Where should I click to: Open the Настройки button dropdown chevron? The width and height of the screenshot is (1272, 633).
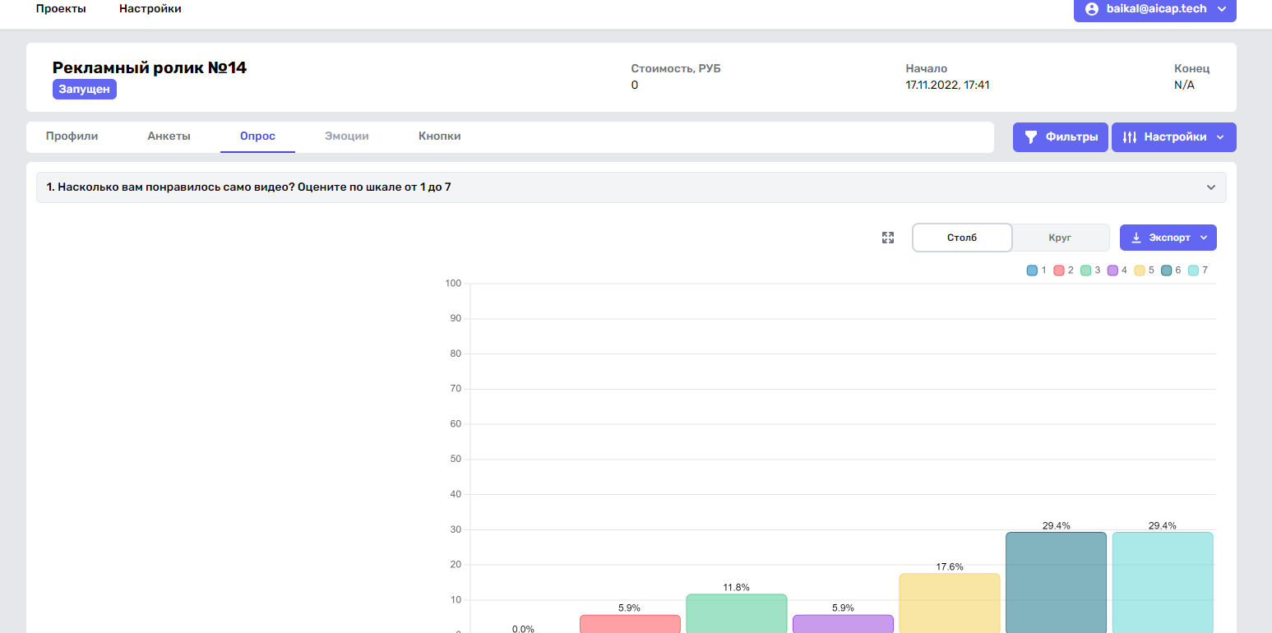(x=1220, y=137)
